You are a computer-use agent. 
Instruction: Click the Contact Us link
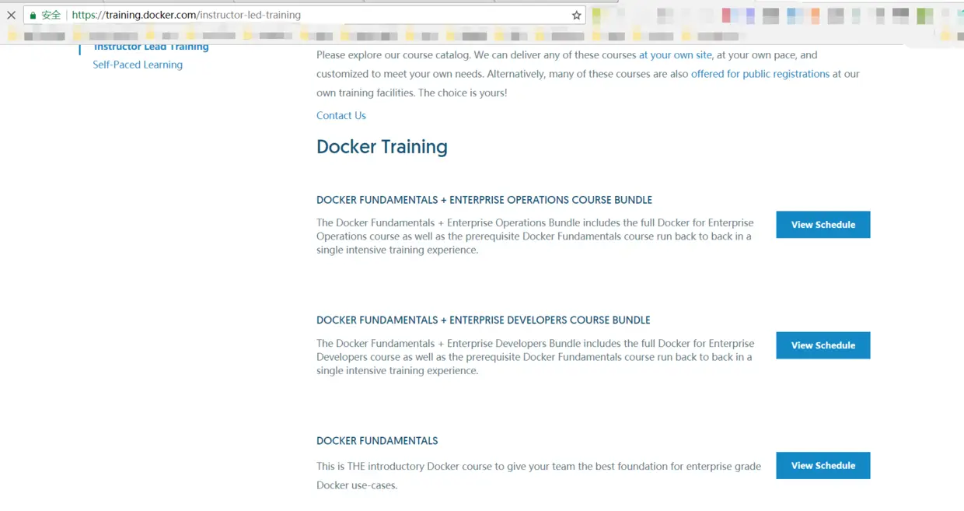pyautogui.click(x=341, y=116)
